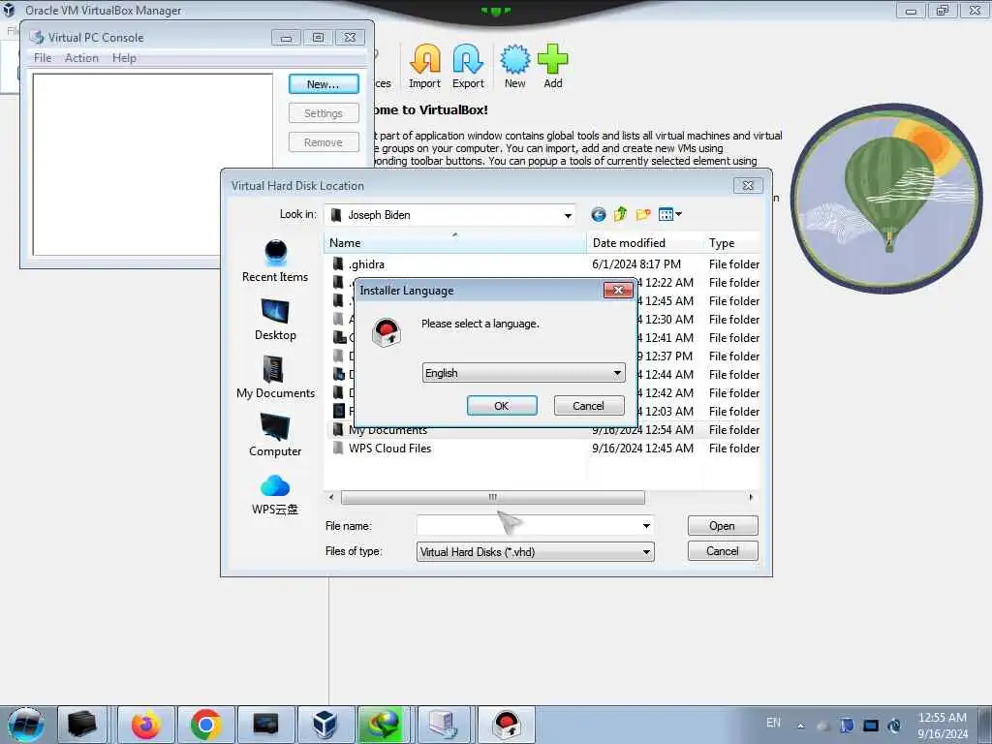992x744 pixels.
Task: Open Computer in the places bar
Action: (x=274, y=435)
